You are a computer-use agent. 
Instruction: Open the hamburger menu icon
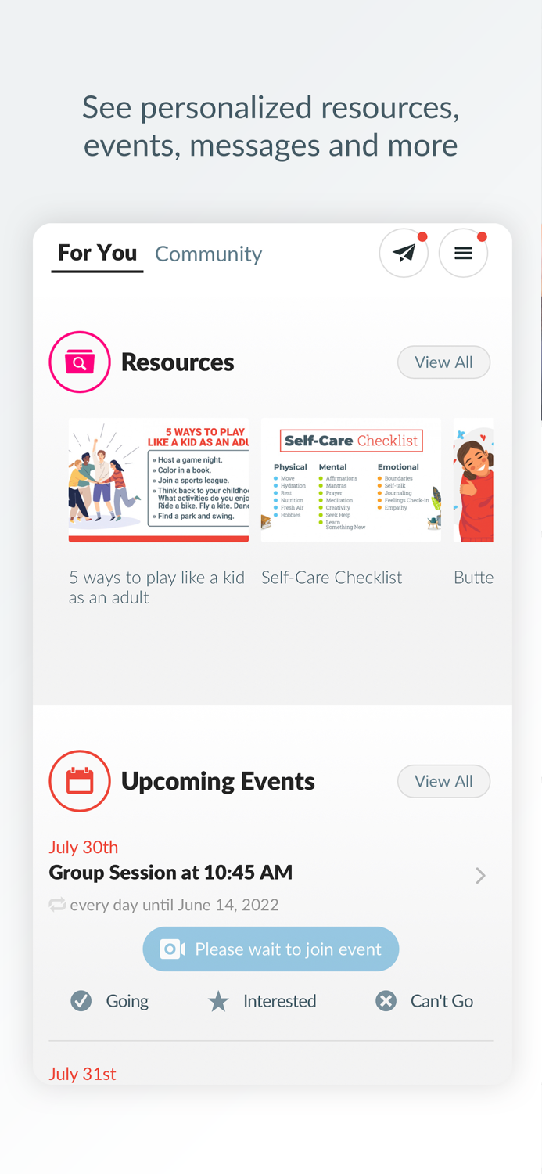[x=463, y=253]
